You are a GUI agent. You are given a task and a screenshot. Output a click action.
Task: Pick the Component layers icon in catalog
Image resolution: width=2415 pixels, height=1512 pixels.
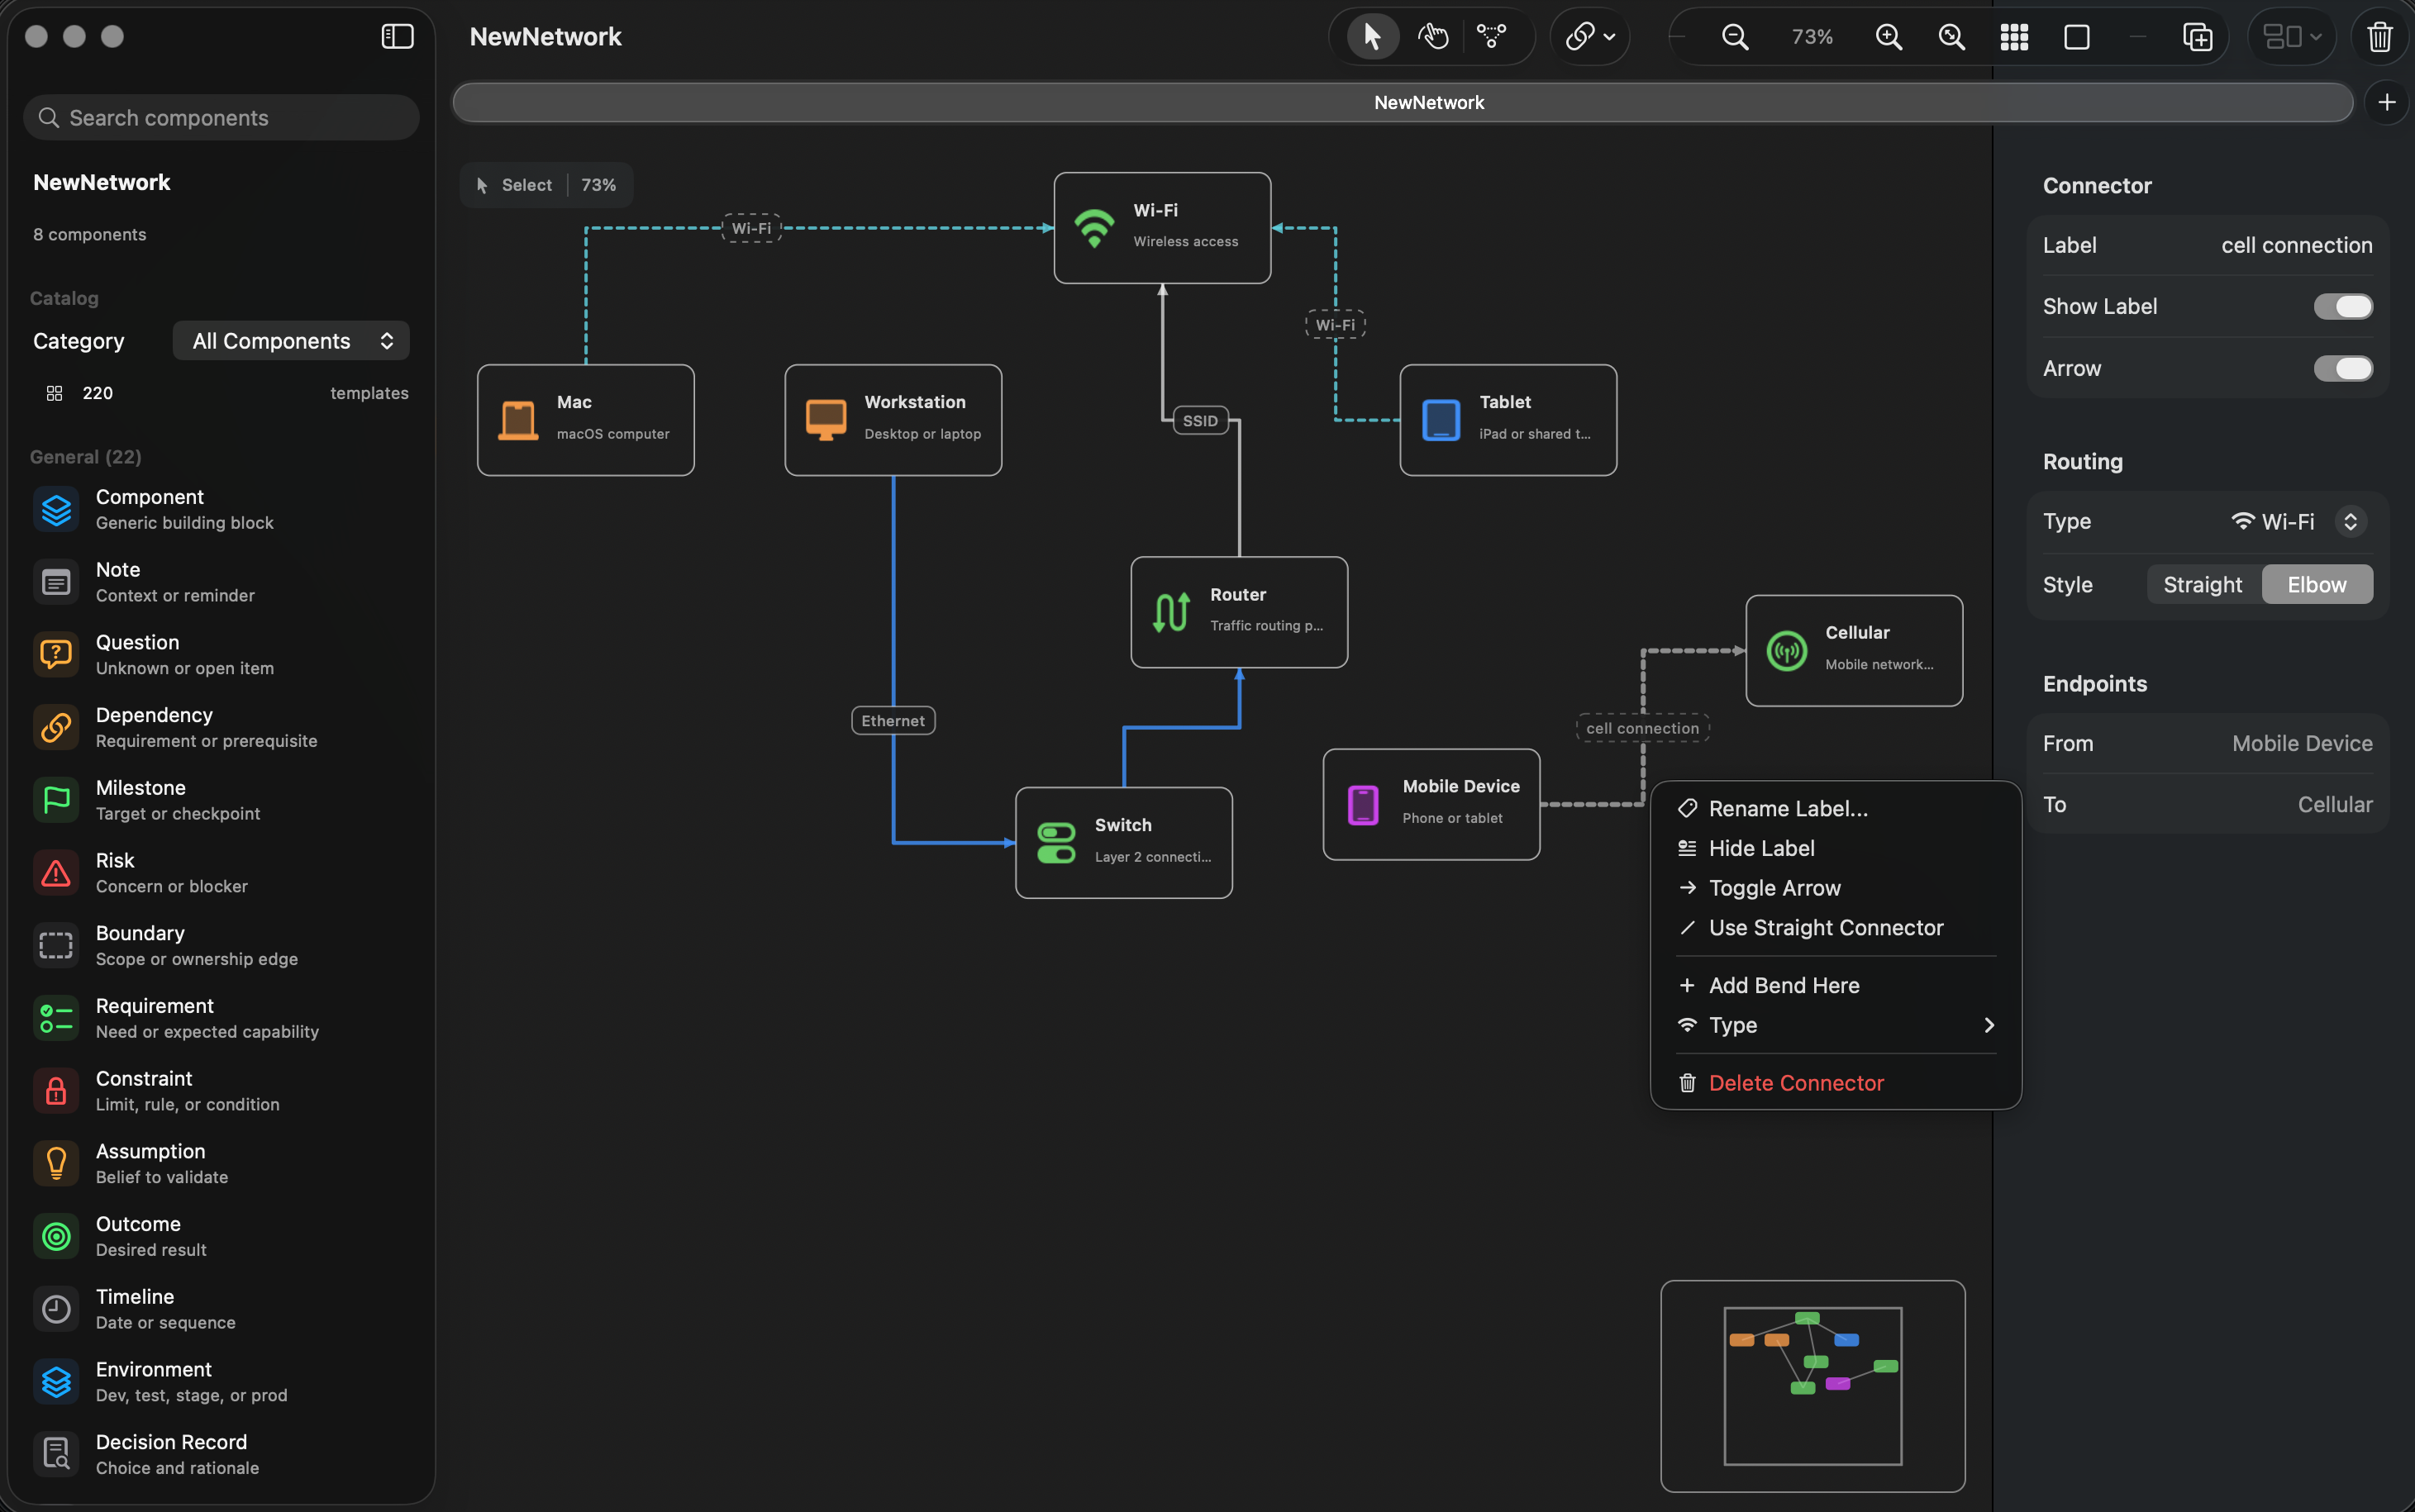click(x=56, y=509)
